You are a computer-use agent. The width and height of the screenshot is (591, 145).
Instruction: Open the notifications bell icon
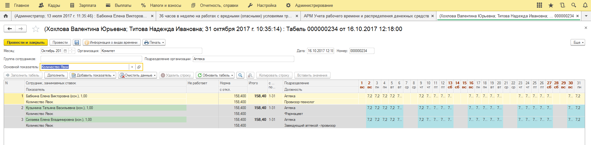pos(585,5)
